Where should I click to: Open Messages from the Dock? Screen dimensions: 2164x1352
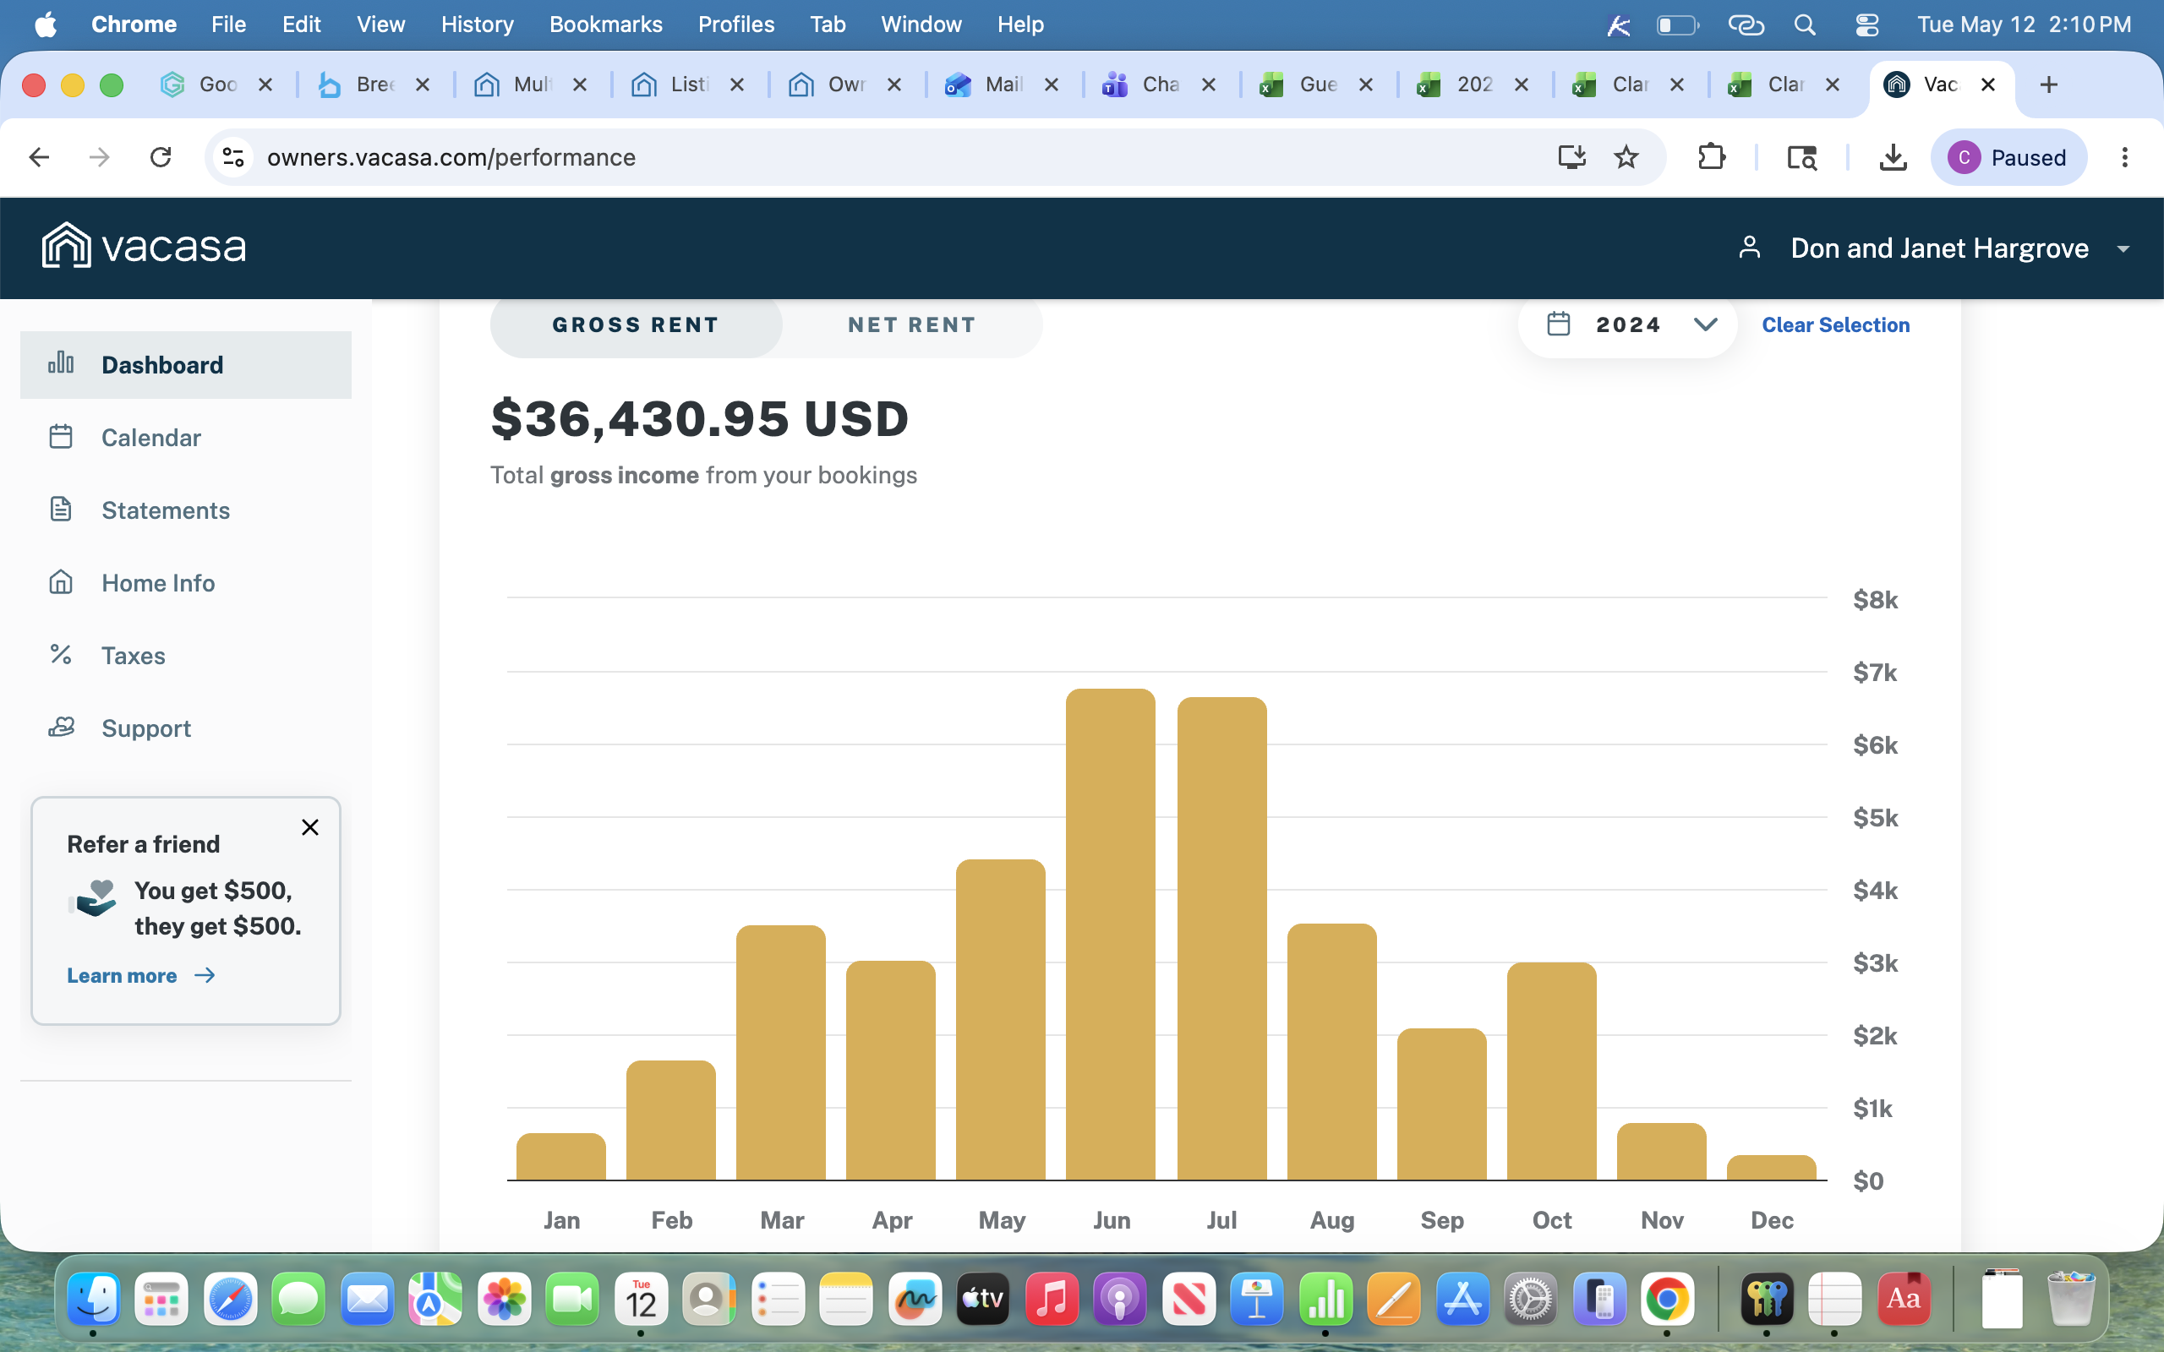tap(298, 1299)
